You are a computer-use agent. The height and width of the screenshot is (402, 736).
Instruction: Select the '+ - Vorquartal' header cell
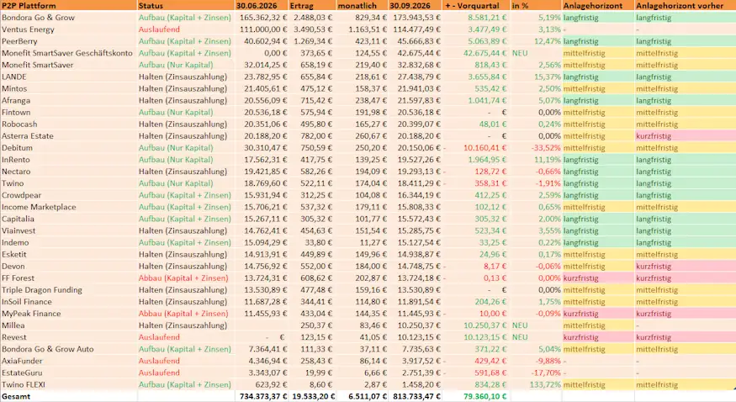coord(476,6)
